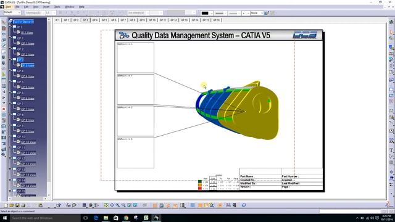Open the black color dropdown arrow
This screenshot has width=395, height=222.
211,13
